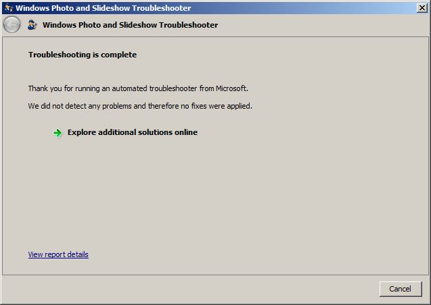Click the 'Thank you for running' sentence
The width and height of the screenshot is (431, 305).
138,88
